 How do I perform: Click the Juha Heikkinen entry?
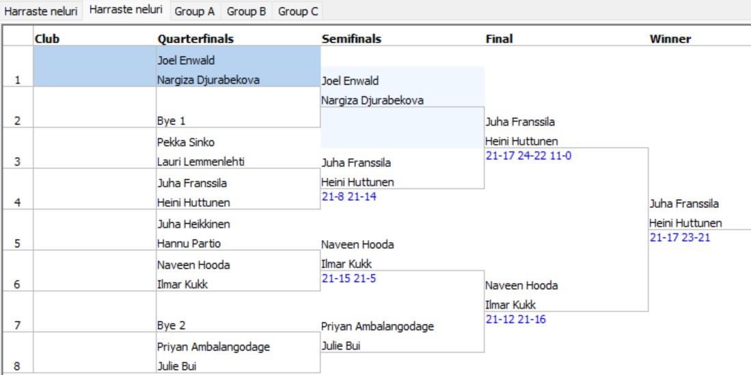(x=193, y=224)
